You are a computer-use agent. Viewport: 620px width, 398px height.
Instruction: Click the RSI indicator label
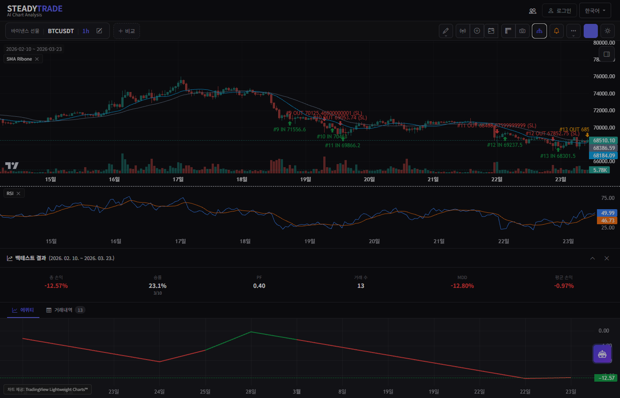pos(10,193)
